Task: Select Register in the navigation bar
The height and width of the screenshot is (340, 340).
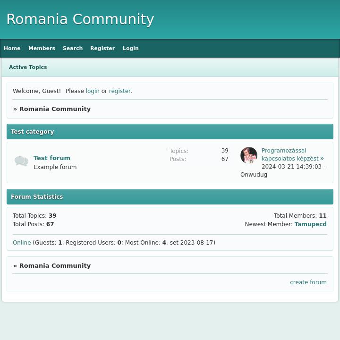Action: [102, 48]
